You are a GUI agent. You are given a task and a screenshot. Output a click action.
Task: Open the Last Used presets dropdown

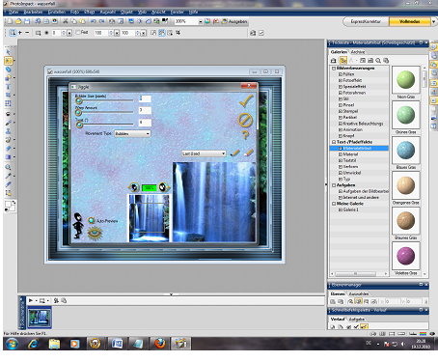point(204,153)
